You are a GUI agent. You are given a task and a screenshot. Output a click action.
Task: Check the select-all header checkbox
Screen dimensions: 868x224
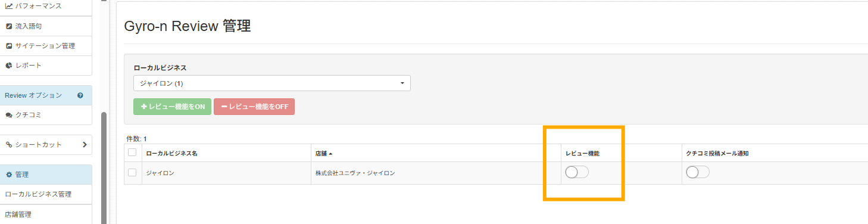click(x=132, y=153)
